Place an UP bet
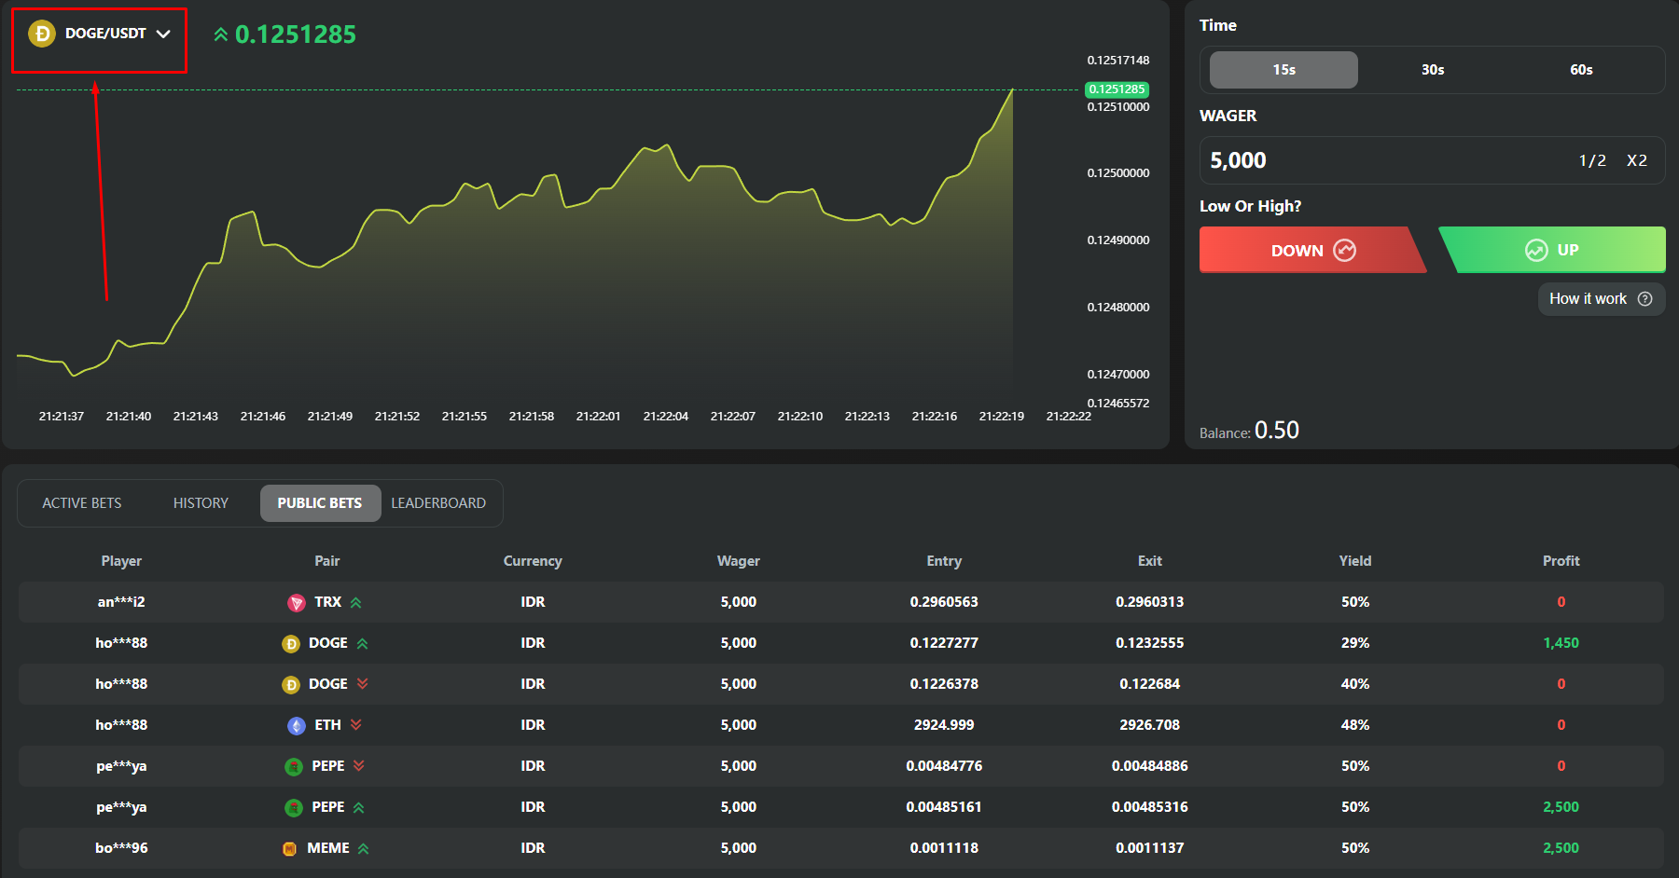This screenshot has width=1679, height=878. coord(1552,250)
